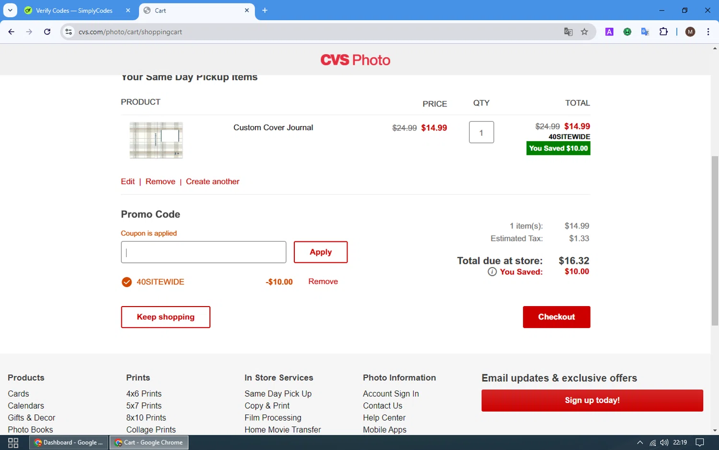The height and width of the screenshot is (450, 719).
Task: Open Home Movie Transfer link
Action: 283,429
